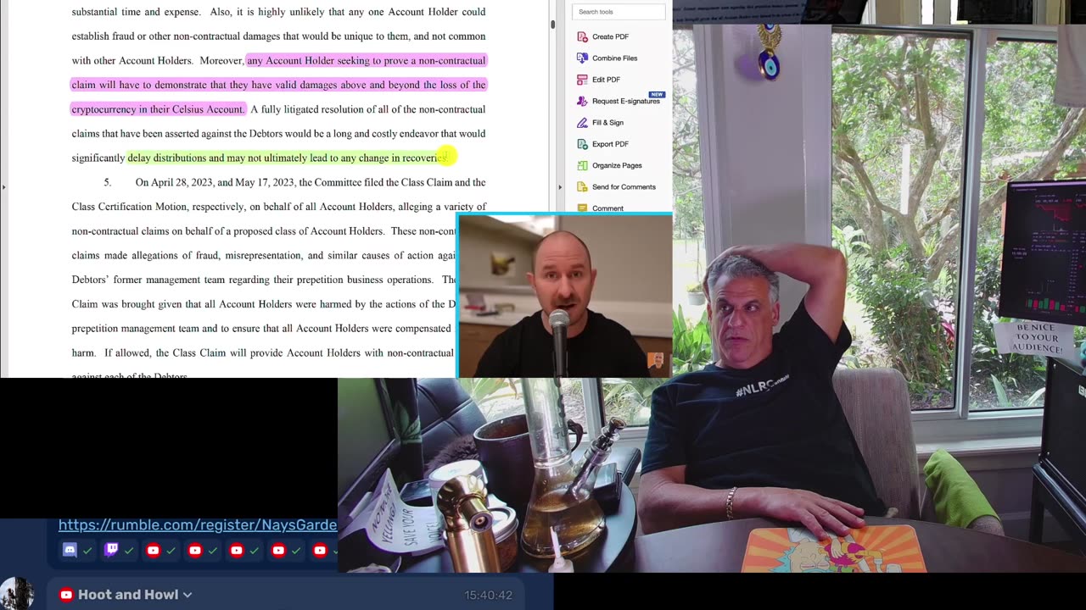This screenshot has width=1086, height=610.
Task: Open the Comment tool icon
Action: (582, 208)
